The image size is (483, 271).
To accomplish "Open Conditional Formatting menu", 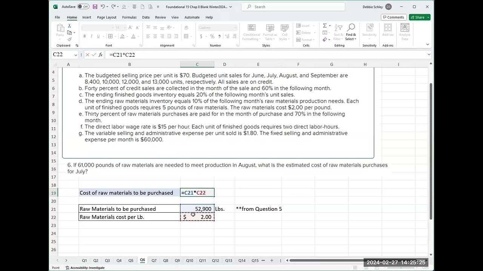I will (x=251, y=32).
